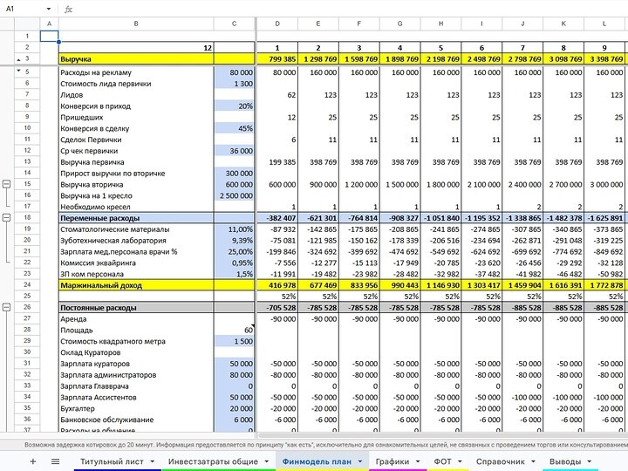Click Маржинальный доход value 416 978

pyautogui.click(x=277, y=285)
